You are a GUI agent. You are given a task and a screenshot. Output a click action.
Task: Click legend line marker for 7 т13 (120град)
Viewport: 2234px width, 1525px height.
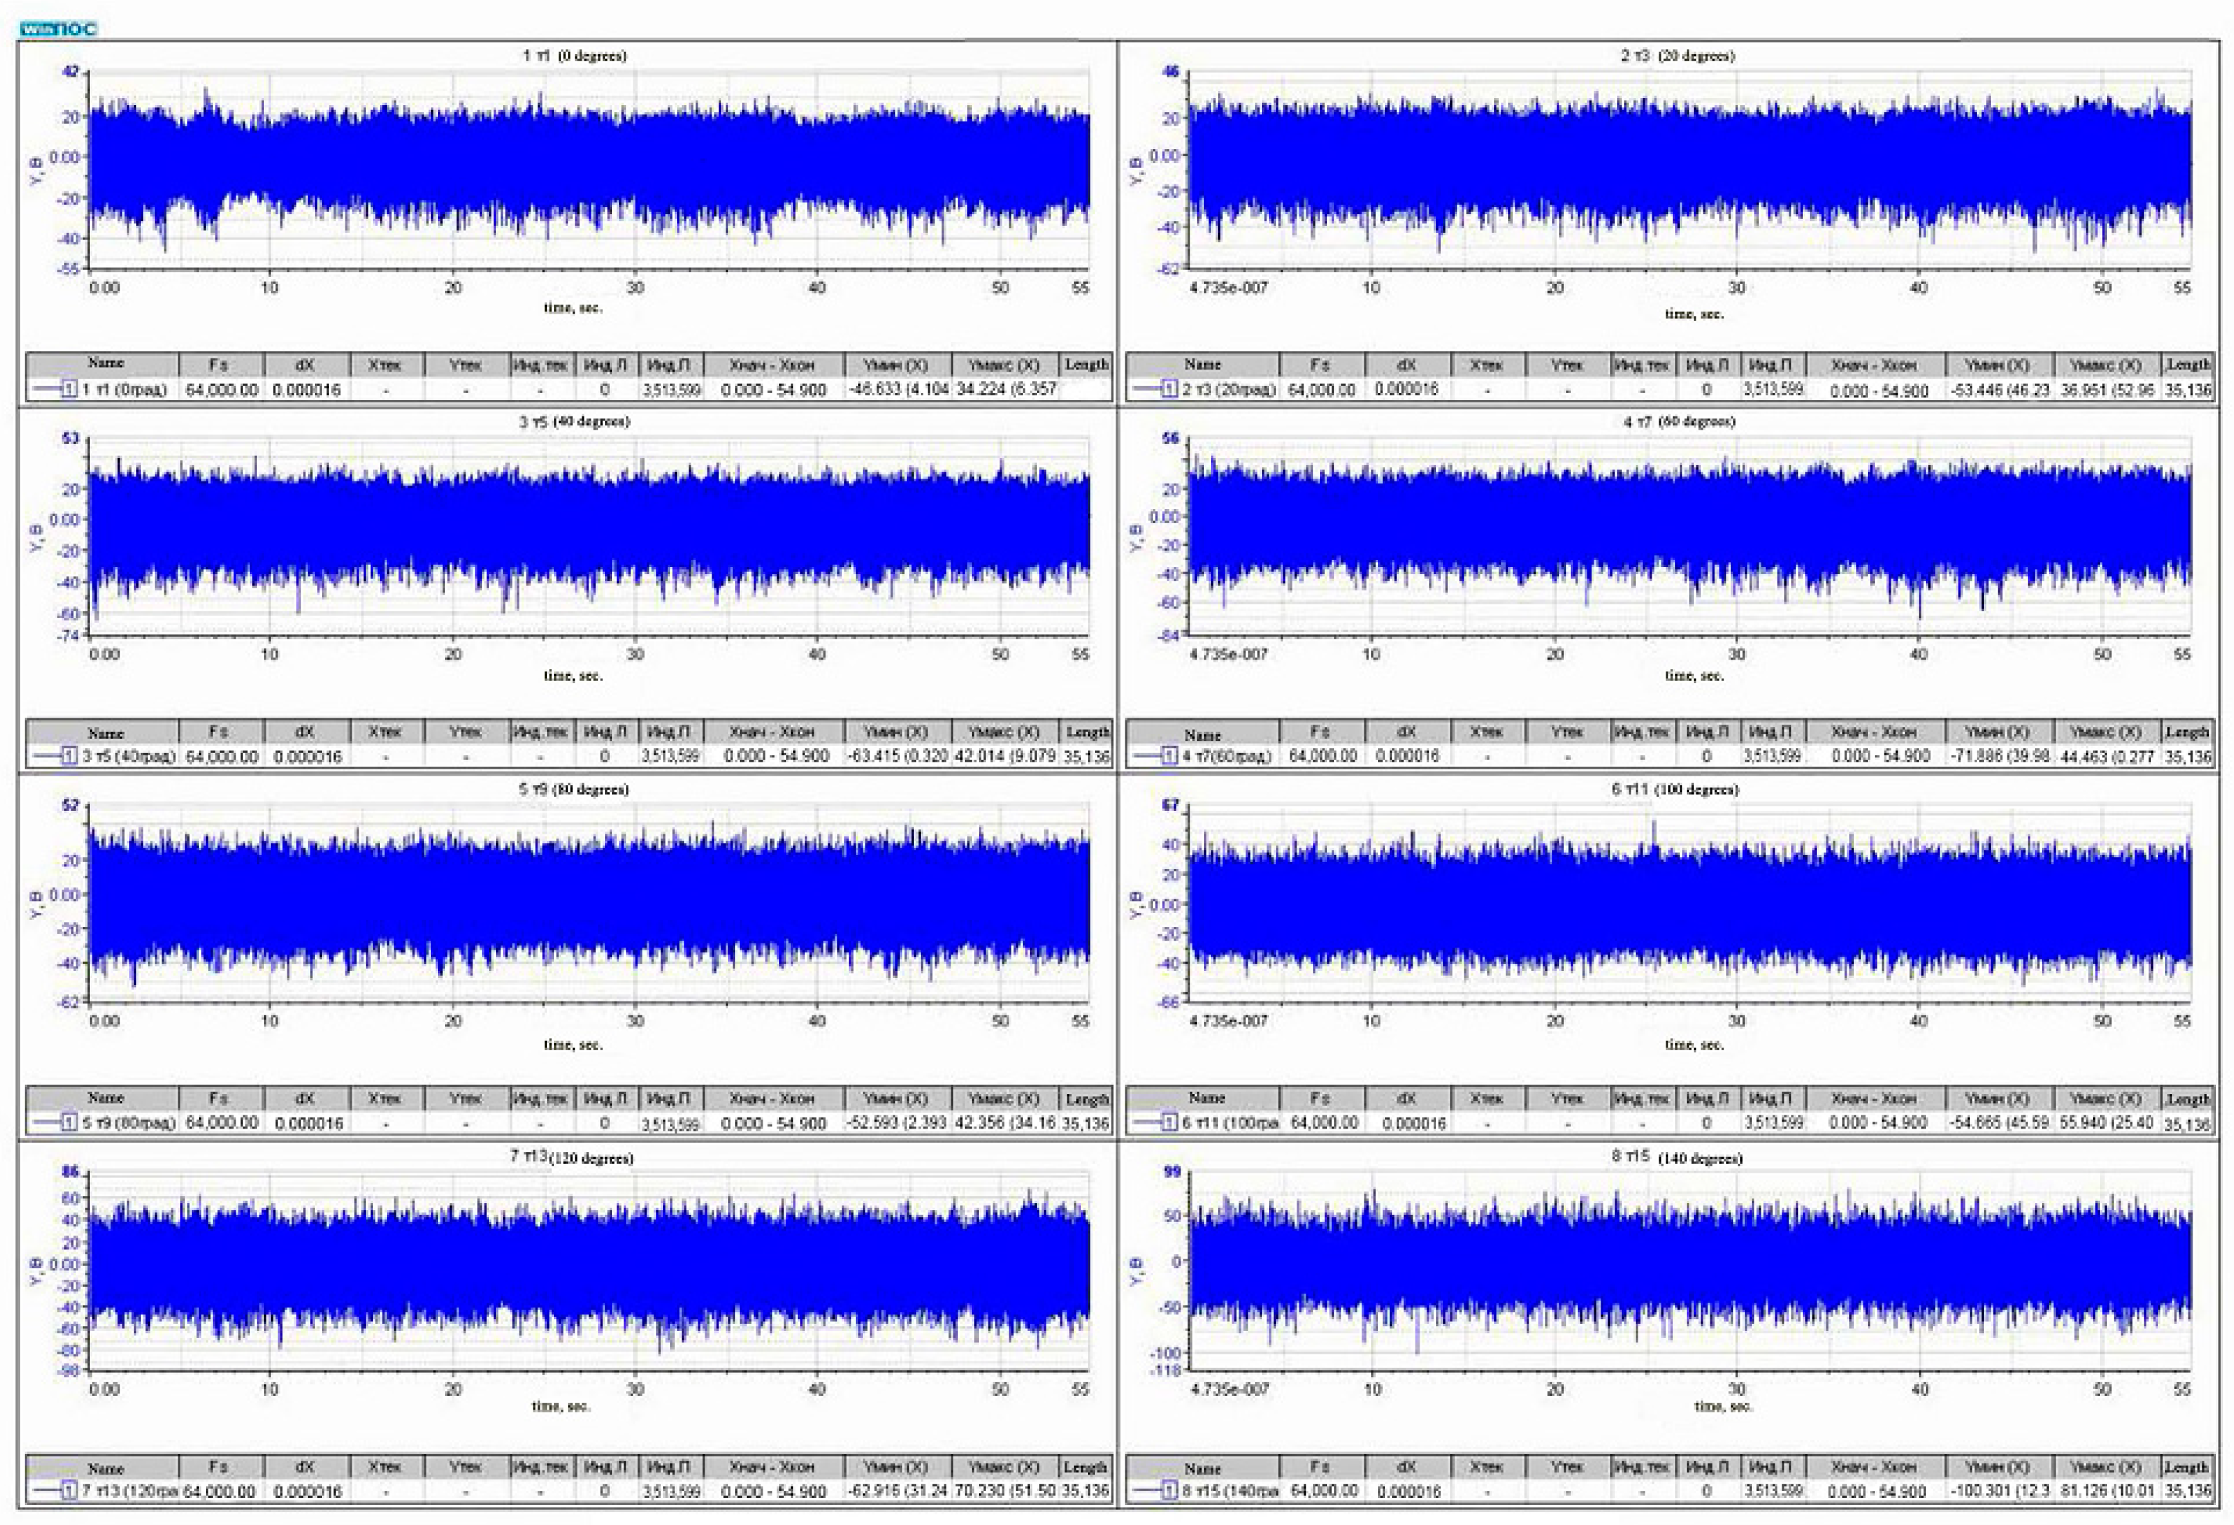pyautogui.click(x=54, y=1491)
